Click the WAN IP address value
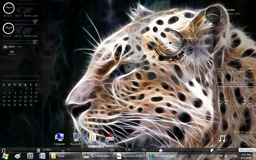 239,72
